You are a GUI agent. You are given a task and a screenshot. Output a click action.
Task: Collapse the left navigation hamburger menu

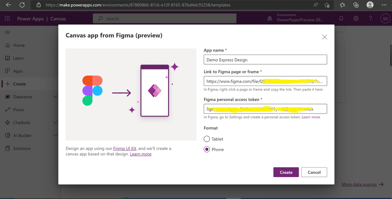(x=7, y=32)
